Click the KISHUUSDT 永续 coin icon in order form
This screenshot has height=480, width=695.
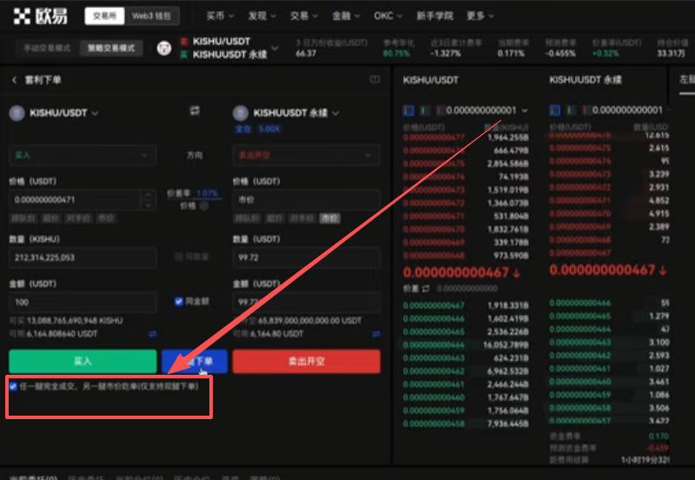tap(241, 113)
